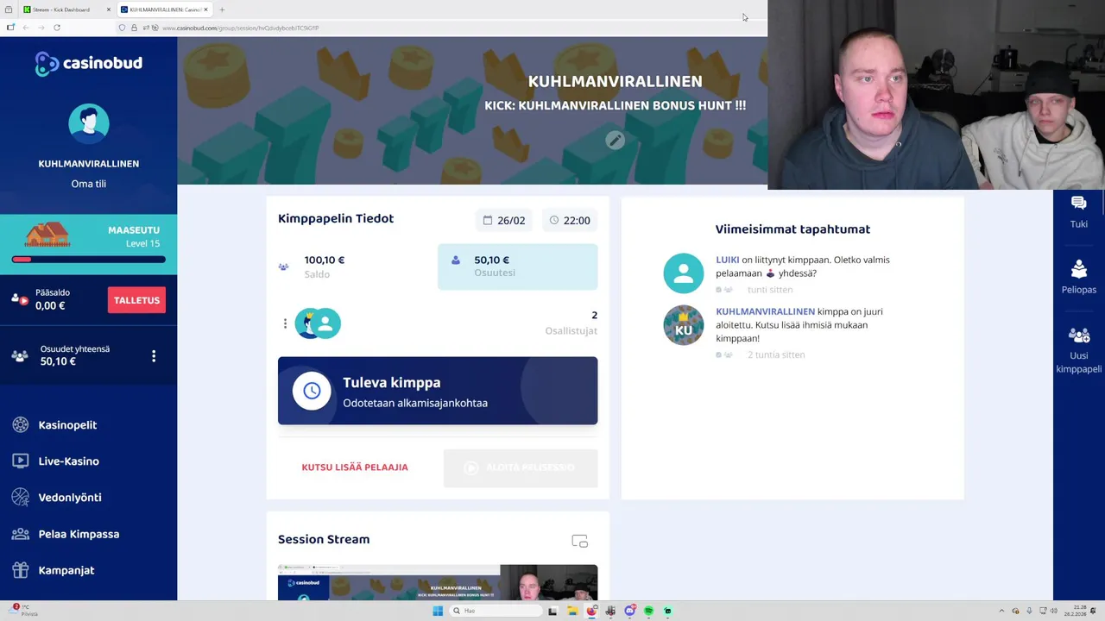This screenshot has height=621, width=1105.
Task: Click the Pelaa Kimpassa group icon
Action: point(21,534)
